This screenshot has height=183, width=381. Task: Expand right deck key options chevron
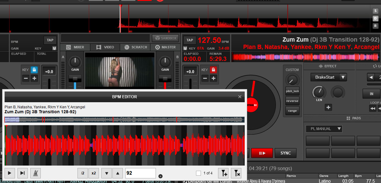(185, 48)
